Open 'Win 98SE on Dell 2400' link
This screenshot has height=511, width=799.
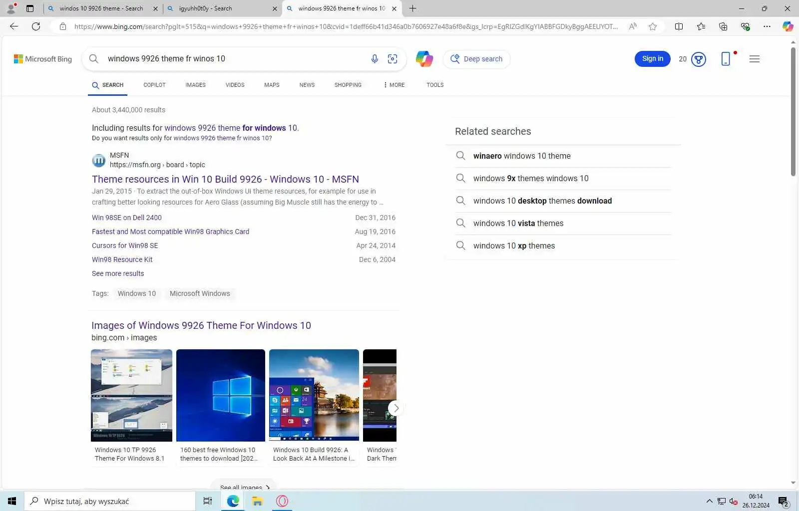click(x=127, y=218)
